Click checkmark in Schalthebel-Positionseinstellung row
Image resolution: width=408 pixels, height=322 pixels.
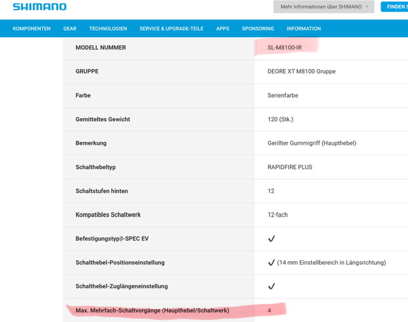[272, 263]
